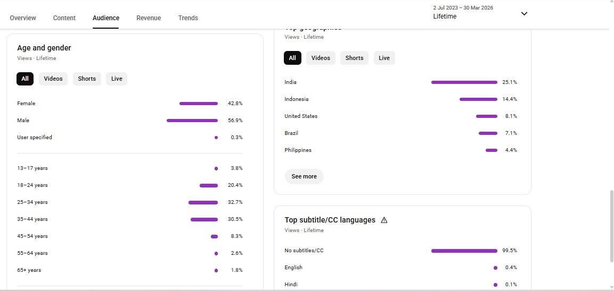Click the page vertical scrollbar
This screenshot has width=614, height=291.
point(611,223)
